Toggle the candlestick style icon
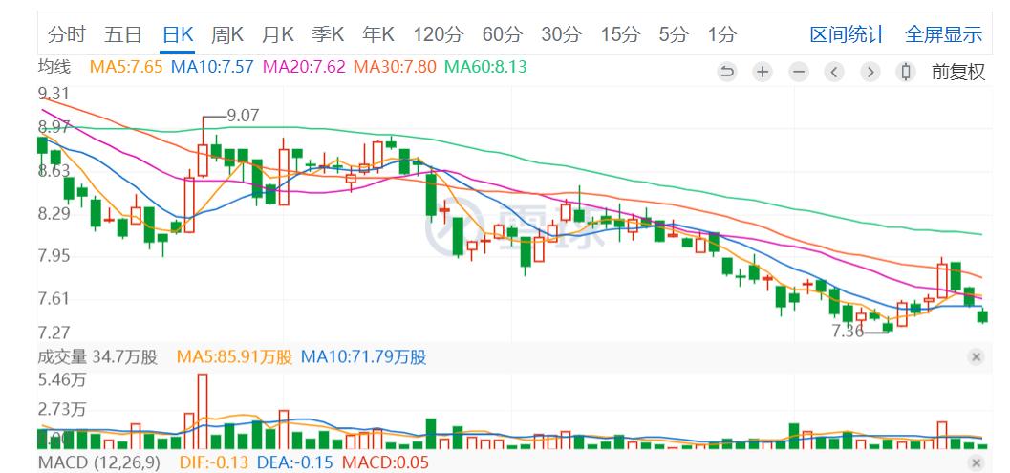The width and height of the screenshot is (1010, 473). coord(906,72)
